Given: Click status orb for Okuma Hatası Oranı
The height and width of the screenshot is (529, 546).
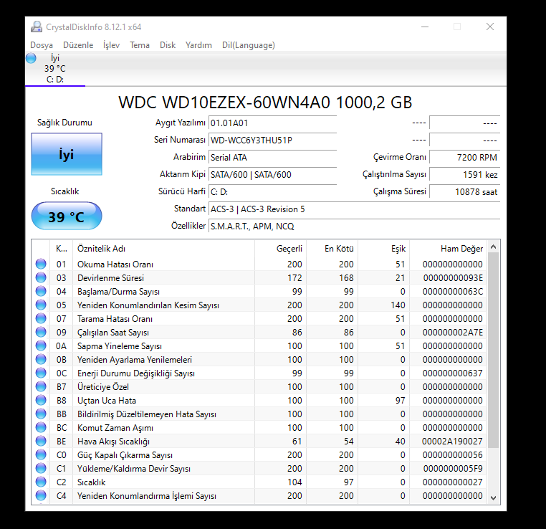Looking at the screenshot, I should 41,264.
